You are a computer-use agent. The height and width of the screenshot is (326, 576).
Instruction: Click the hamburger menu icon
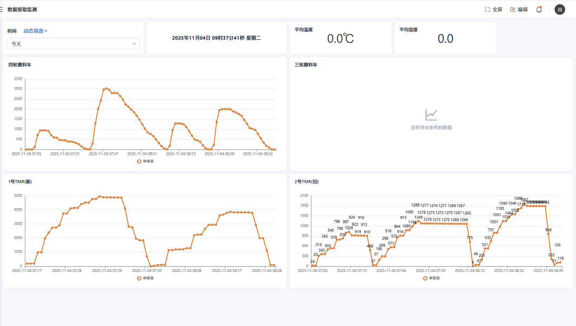tap(1, 9)
